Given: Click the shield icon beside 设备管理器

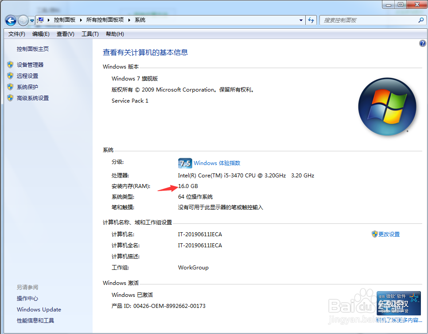Looking at the screenshot, I should 10,65.
